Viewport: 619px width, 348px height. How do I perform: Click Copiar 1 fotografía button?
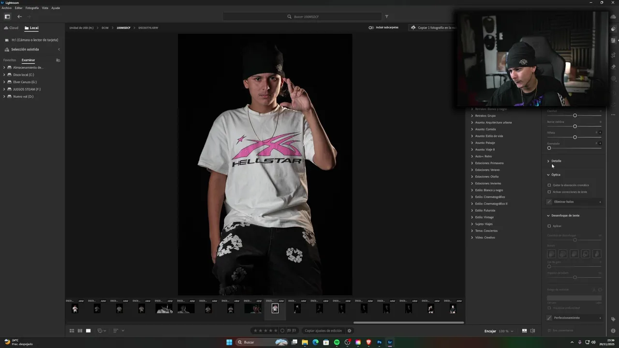434,28
